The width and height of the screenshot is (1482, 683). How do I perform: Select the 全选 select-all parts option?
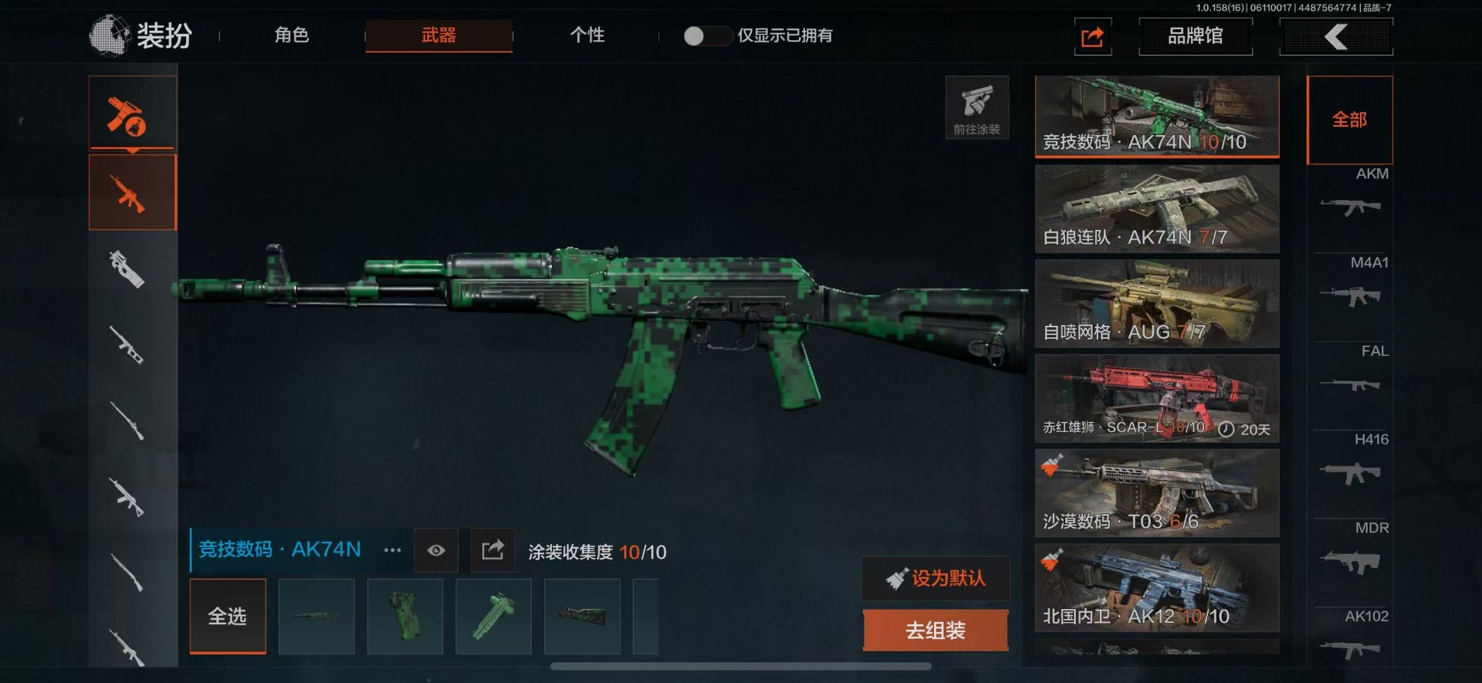coord(228,616)
